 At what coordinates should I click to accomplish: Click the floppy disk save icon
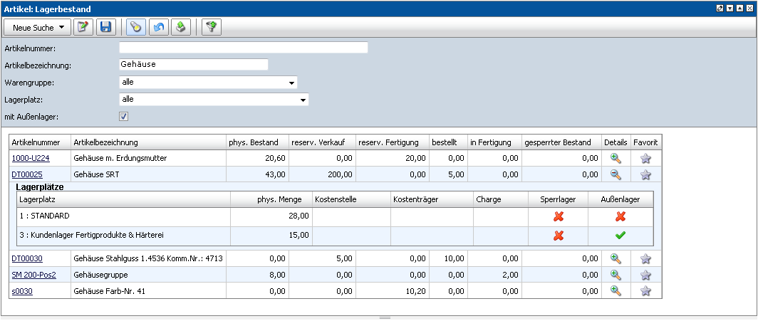(x=105, y=27)
